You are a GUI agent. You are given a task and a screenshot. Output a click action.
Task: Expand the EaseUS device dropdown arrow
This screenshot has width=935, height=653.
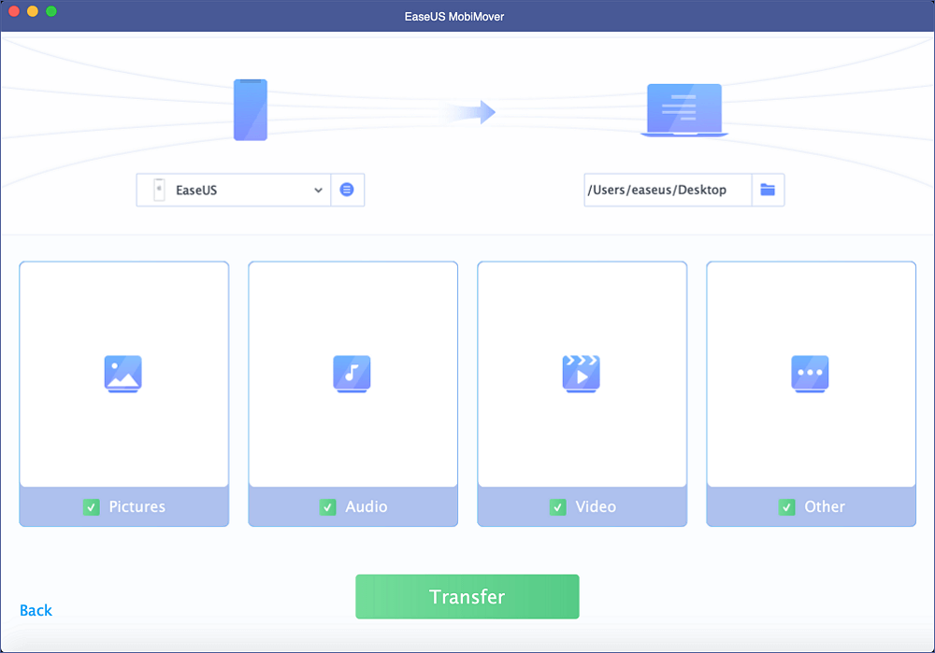[319, 190]
